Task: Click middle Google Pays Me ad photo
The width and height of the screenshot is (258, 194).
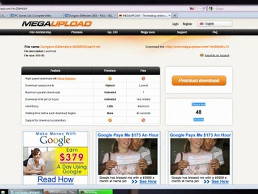Action: point(128,156)
